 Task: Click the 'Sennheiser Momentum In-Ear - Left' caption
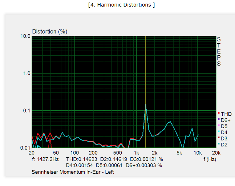point(73,172)
